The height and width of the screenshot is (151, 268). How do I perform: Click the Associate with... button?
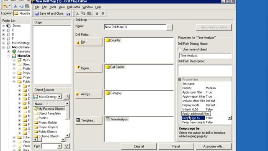tap(214, 146)
